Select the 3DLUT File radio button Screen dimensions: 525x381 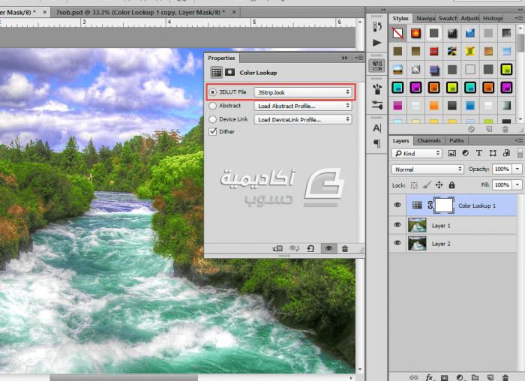212,92
